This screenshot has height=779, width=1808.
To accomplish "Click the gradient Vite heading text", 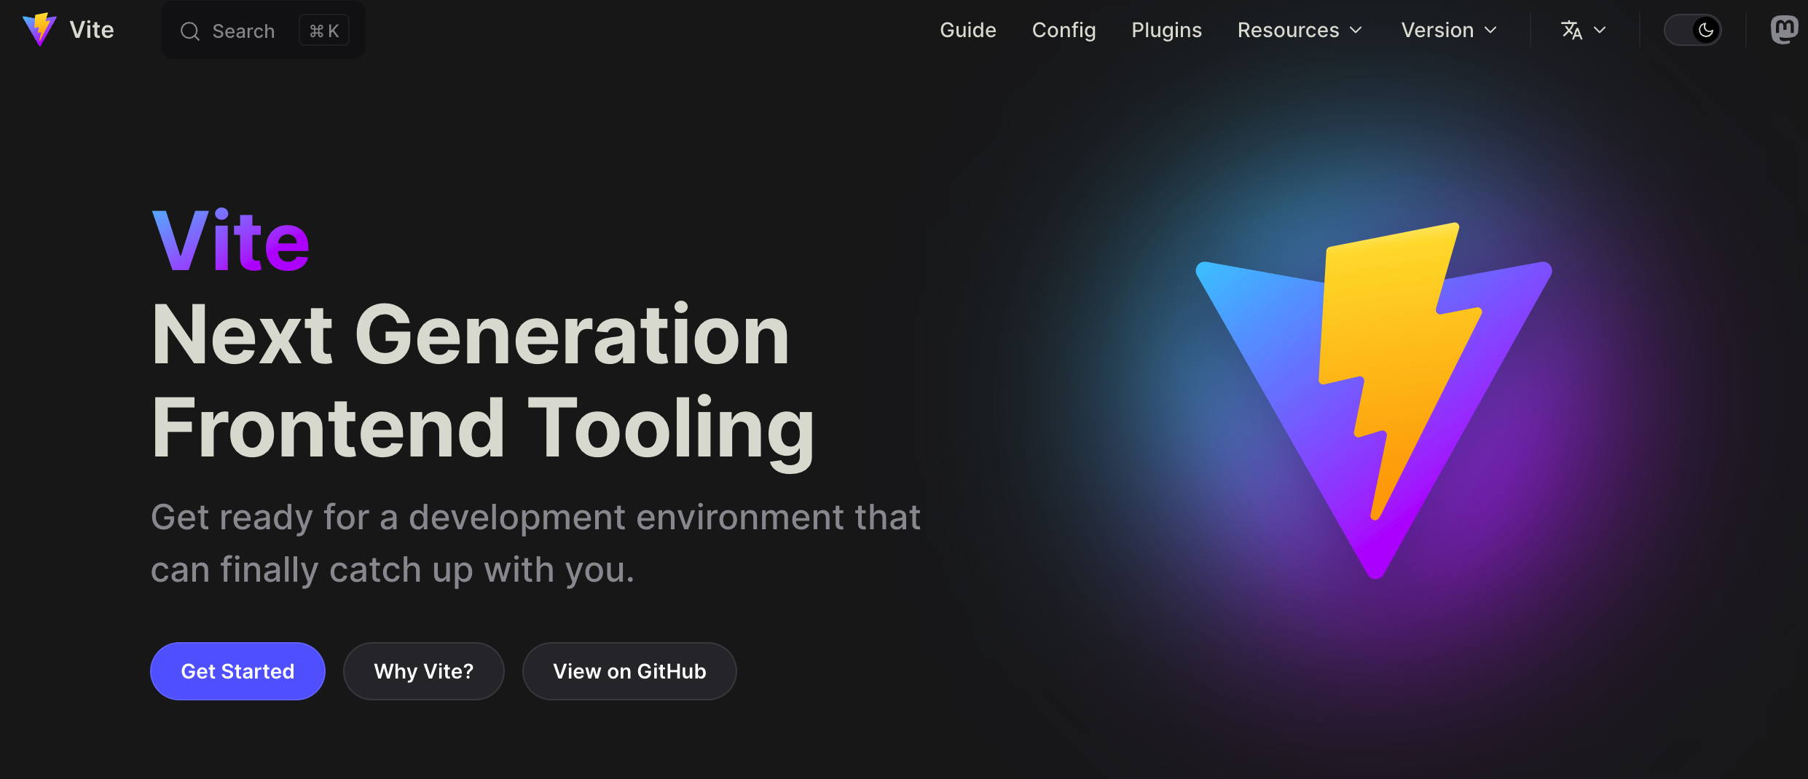I will [x=230, y=240].
